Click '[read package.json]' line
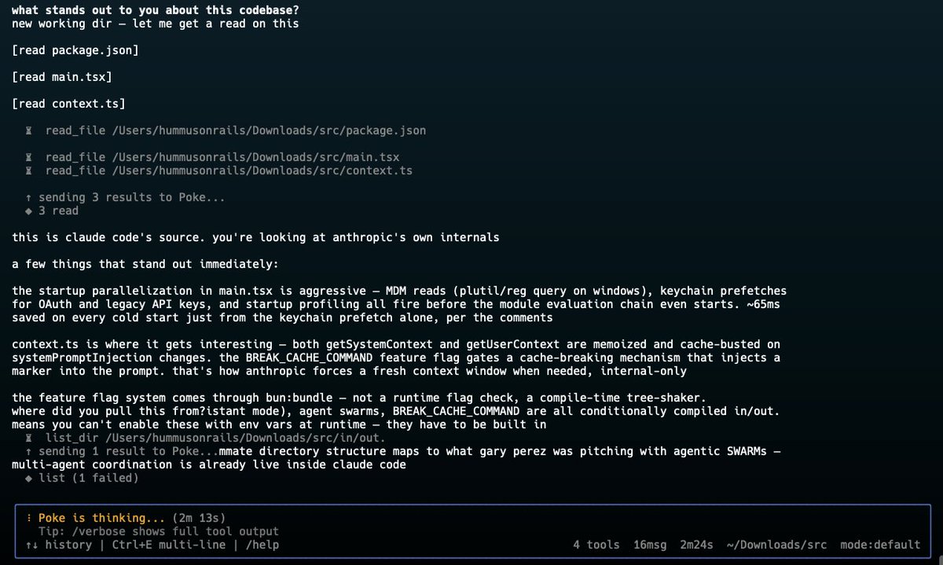The height and width of the screenshot is (565, 943). [75, 50]
